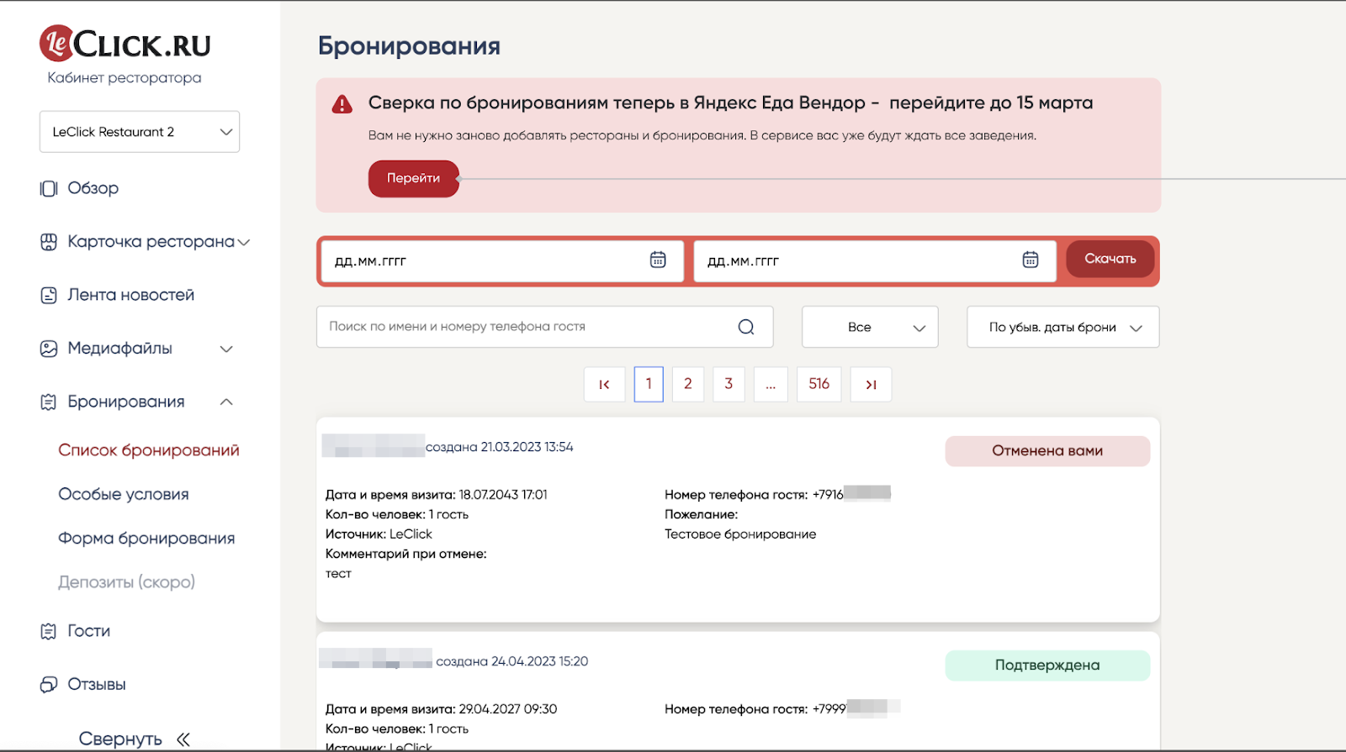Open the Все status filter dropdown
Image resolution: width=1346 pixels, height=752 pixels.
pos(870,328)
